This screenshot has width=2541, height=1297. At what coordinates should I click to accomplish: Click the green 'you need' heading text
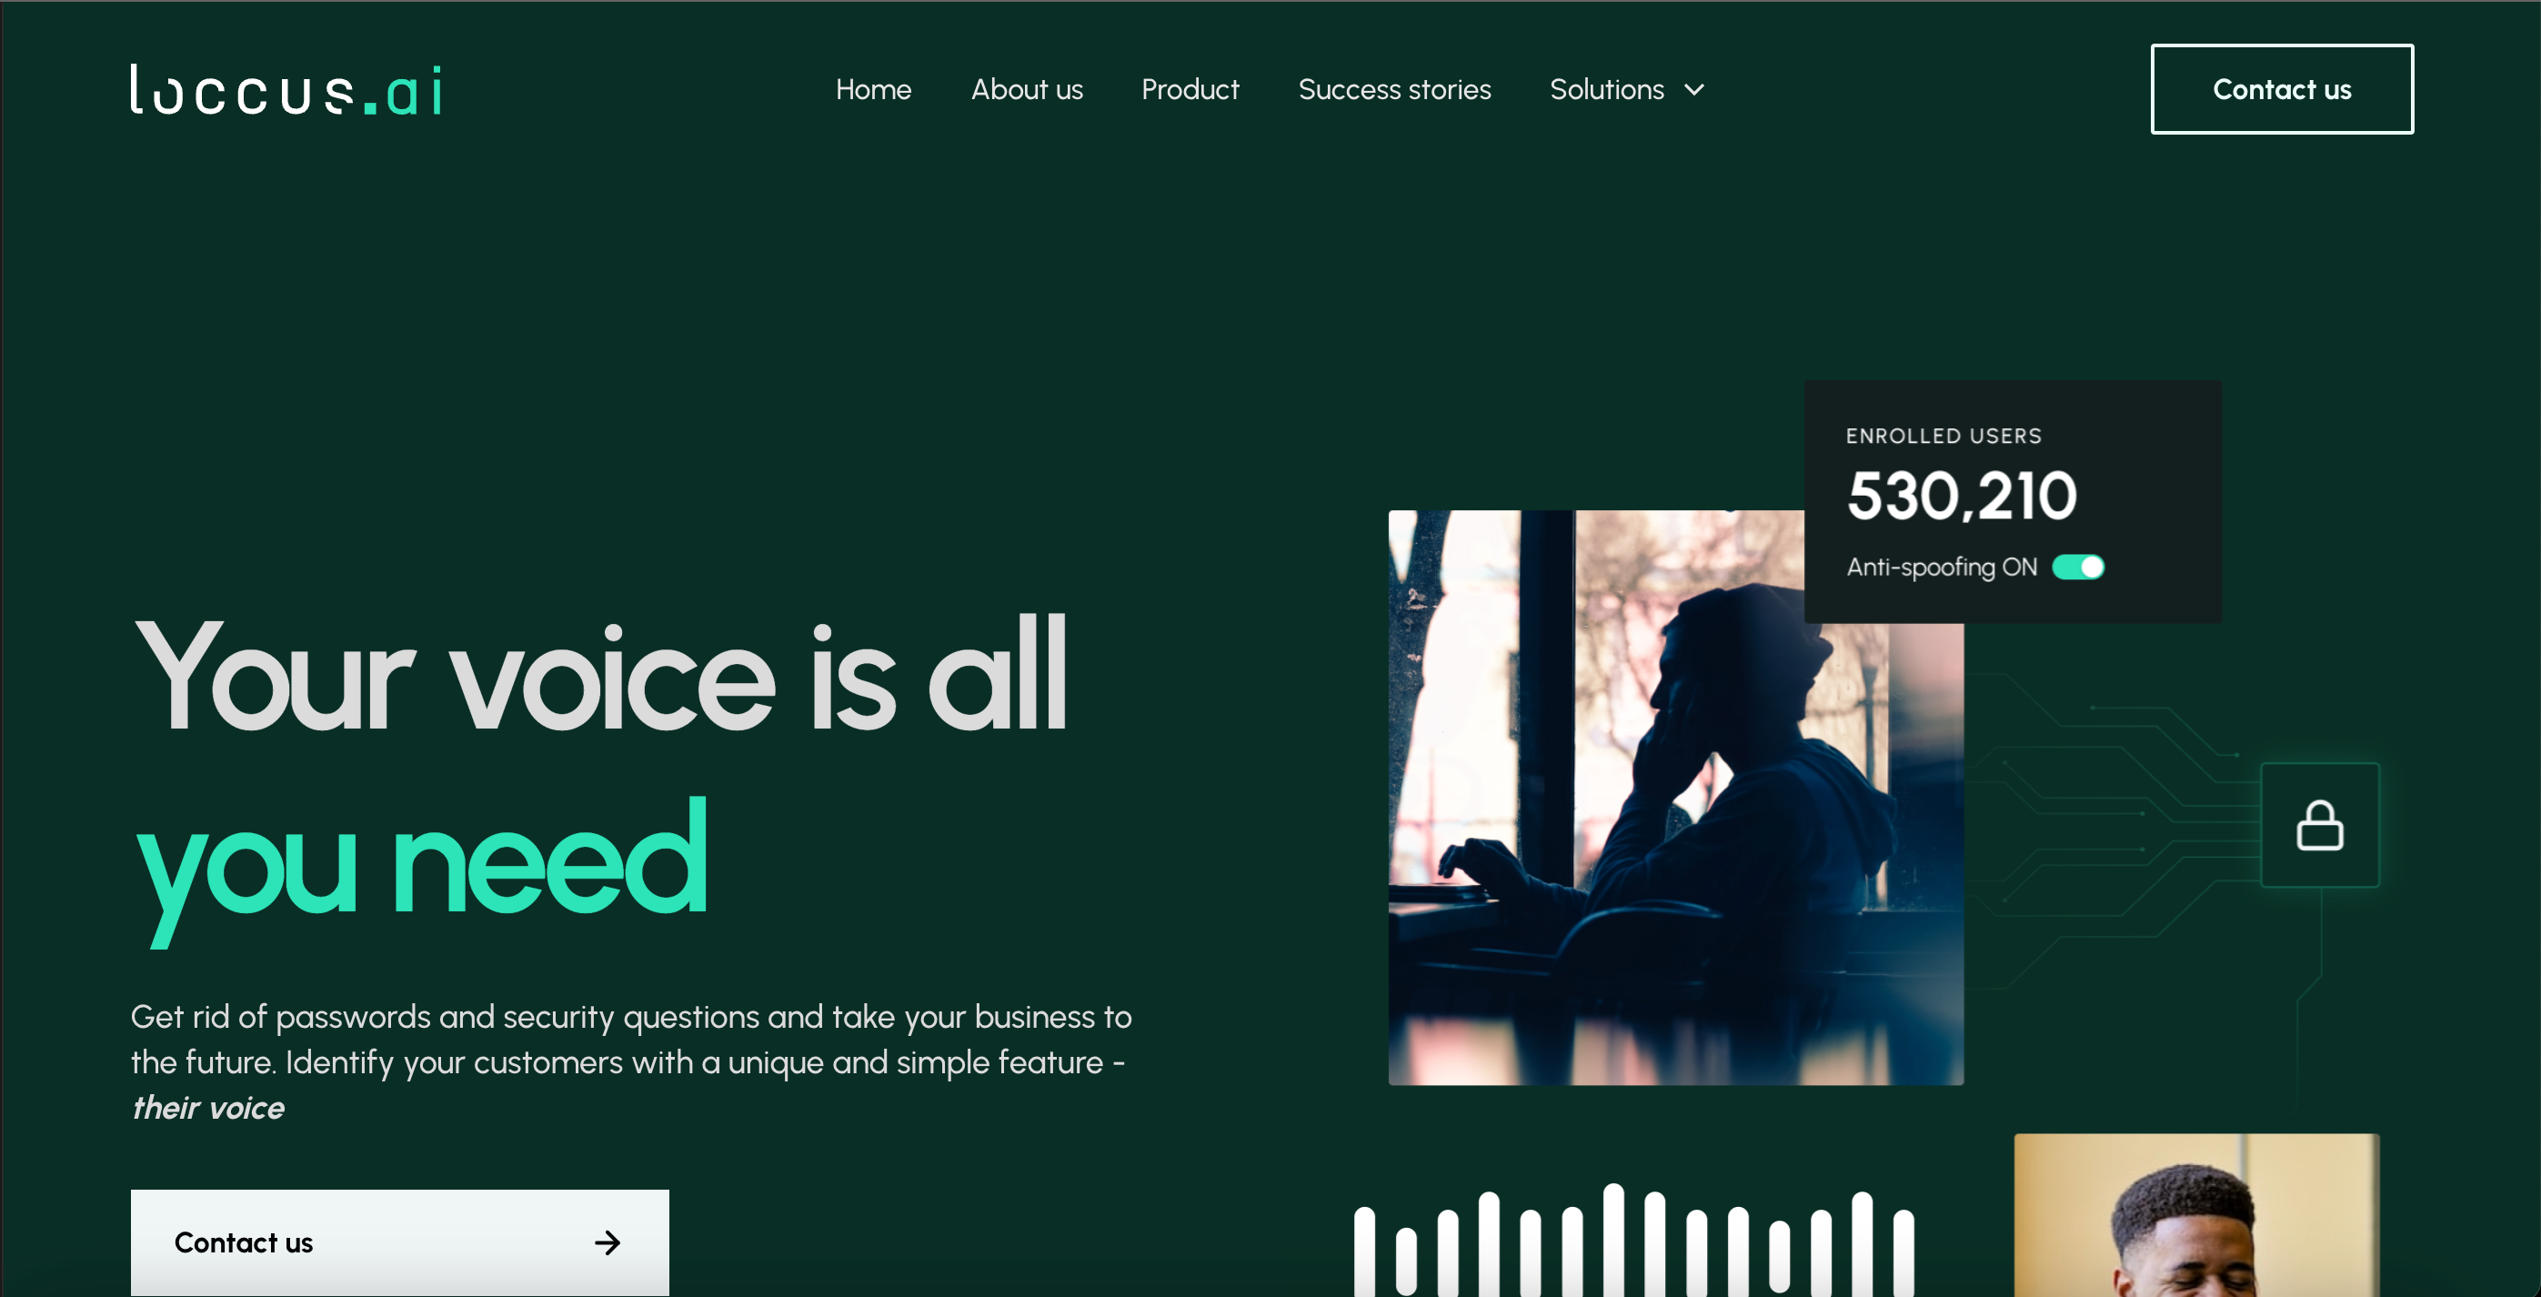[x=421, y=866]
